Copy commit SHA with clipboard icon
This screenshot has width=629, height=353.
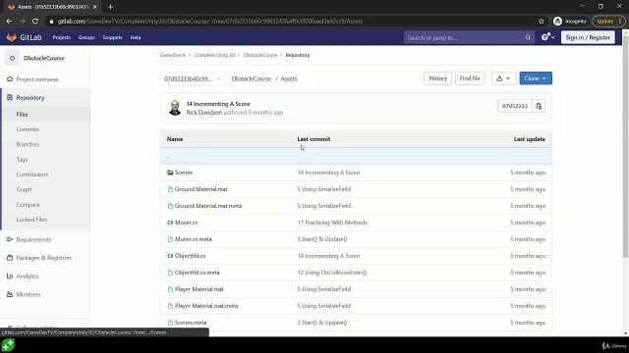click(539, 106)
